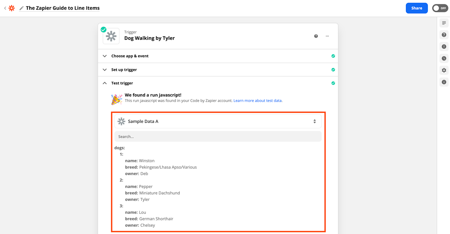Open the notes icon in right sidebar
This screenshot has height=234, width=450.
click(x=444, y=23)
